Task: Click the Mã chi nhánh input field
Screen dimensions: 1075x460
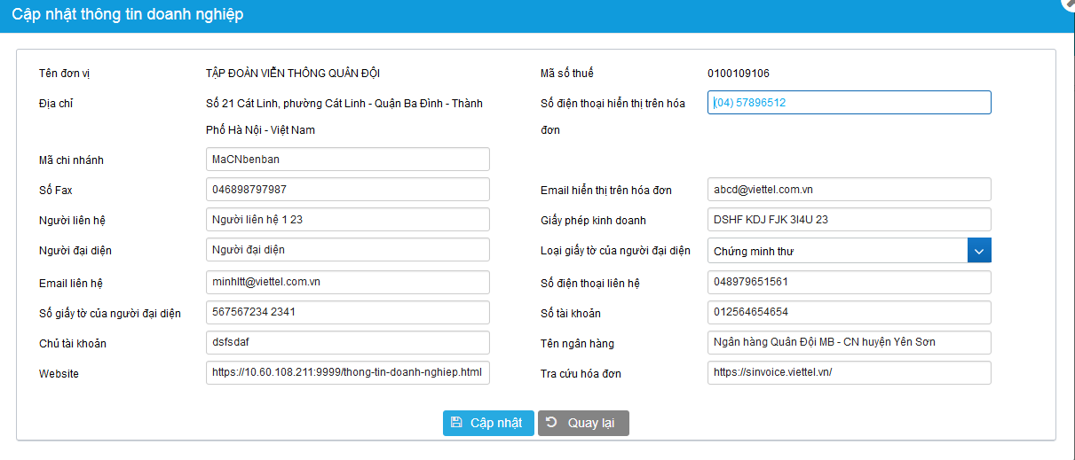Action: (x=347, y=160)
